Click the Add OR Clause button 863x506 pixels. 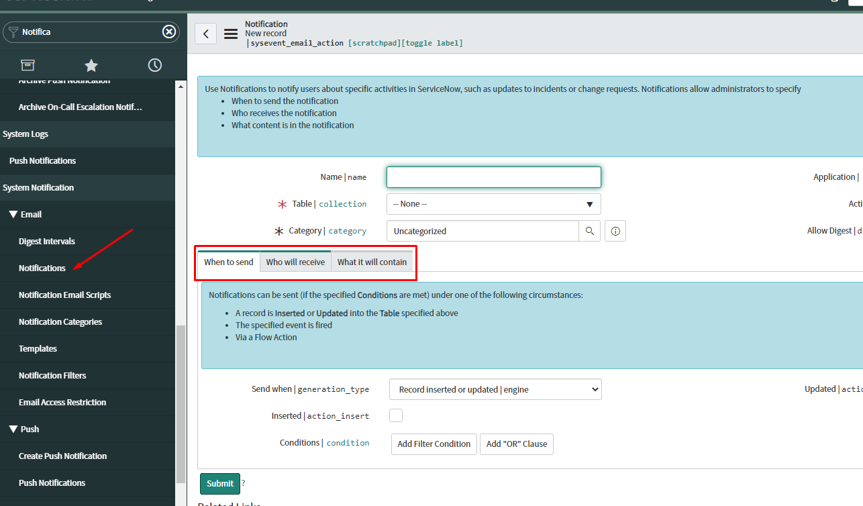(516, 444)
